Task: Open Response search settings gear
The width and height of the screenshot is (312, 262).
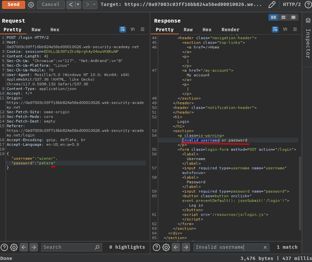Action: pyautogui.click(x=166, y=247)
